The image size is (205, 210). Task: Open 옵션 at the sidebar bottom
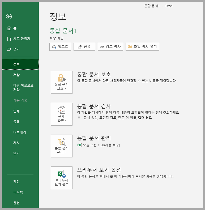pyautogui.click(x=20, y=203)
